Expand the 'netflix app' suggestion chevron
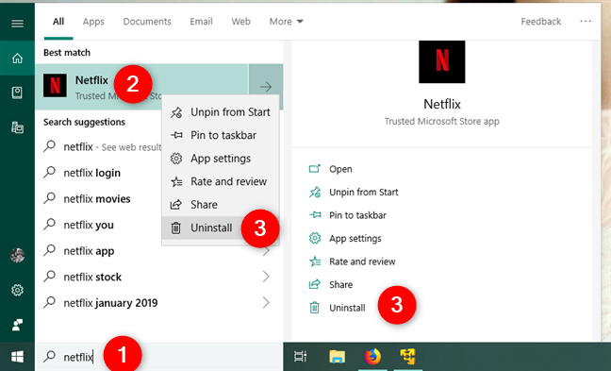The height and width of the screenshot is (371, 611). coord(266,251)
